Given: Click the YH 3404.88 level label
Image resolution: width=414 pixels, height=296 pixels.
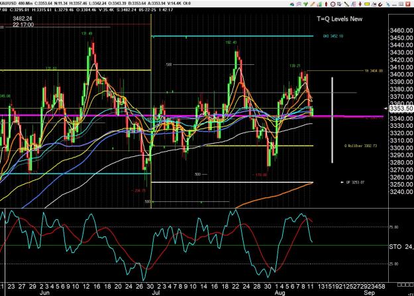Looking at the screenshot, I should (x=374, y=71).
